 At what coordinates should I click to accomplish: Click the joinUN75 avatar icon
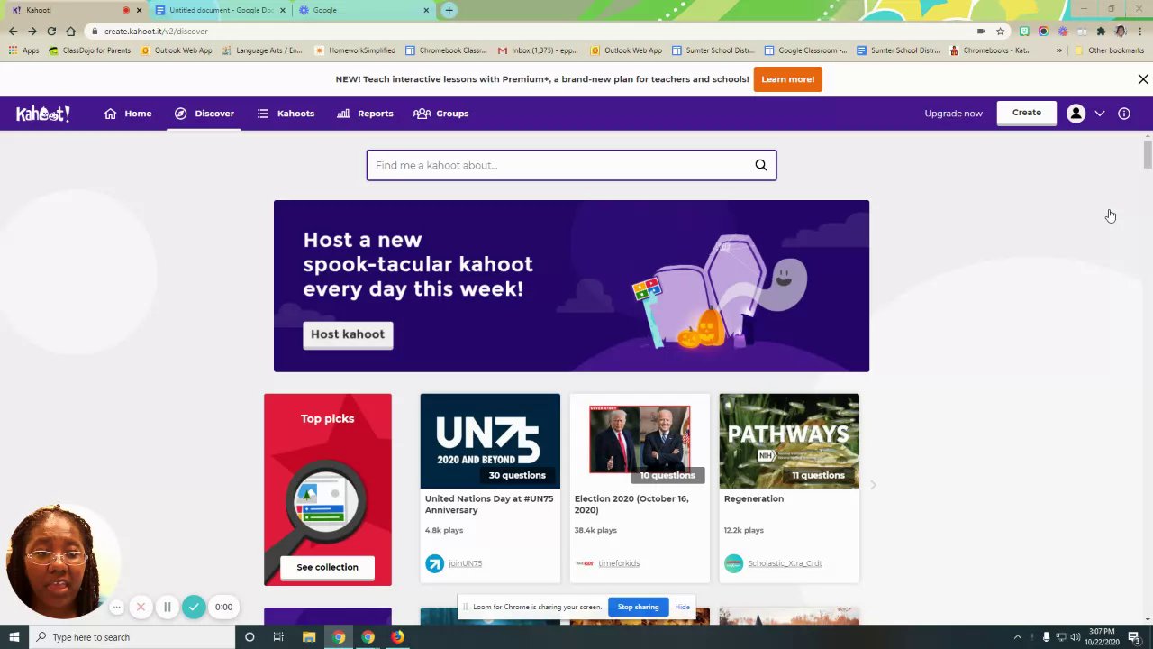point(434,563)
